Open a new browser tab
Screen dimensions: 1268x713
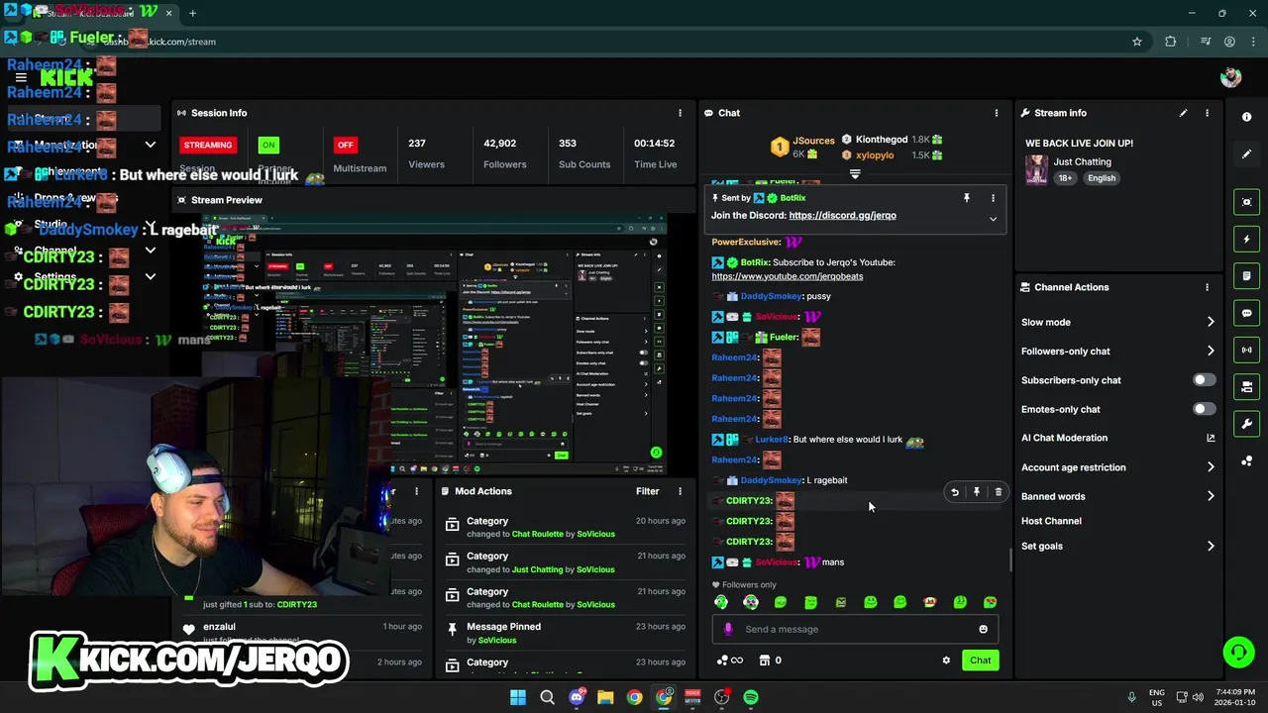pos(192,13)
